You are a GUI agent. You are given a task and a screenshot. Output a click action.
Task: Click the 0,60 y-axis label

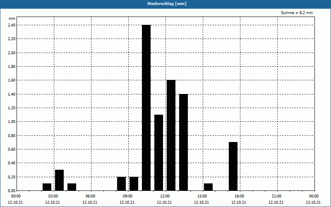point(12,149)
